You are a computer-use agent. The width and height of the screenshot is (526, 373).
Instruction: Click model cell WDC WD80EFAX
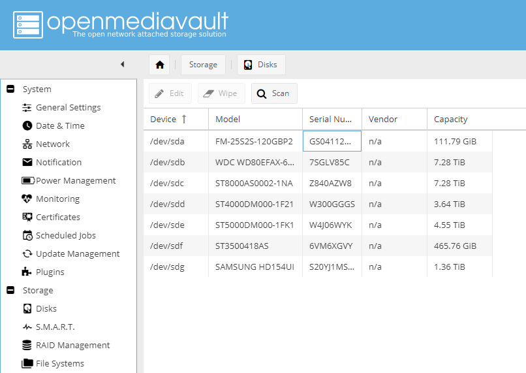pos(255,162)
